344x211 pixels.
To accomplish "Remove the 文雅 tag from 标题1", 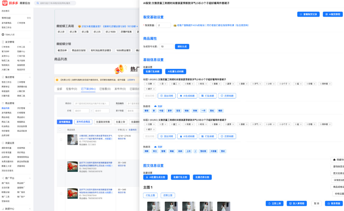I will 154,84.
